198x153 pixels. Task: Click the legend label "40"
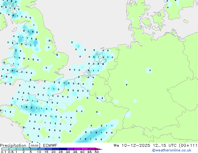point(82,152)
